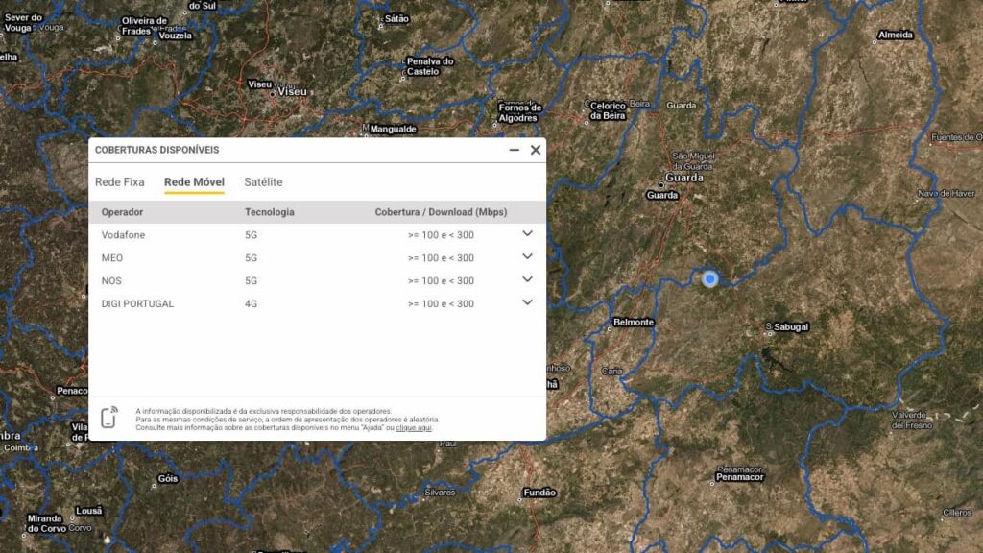Switch to the Rede Fixa tab

(x=119, y=181)
